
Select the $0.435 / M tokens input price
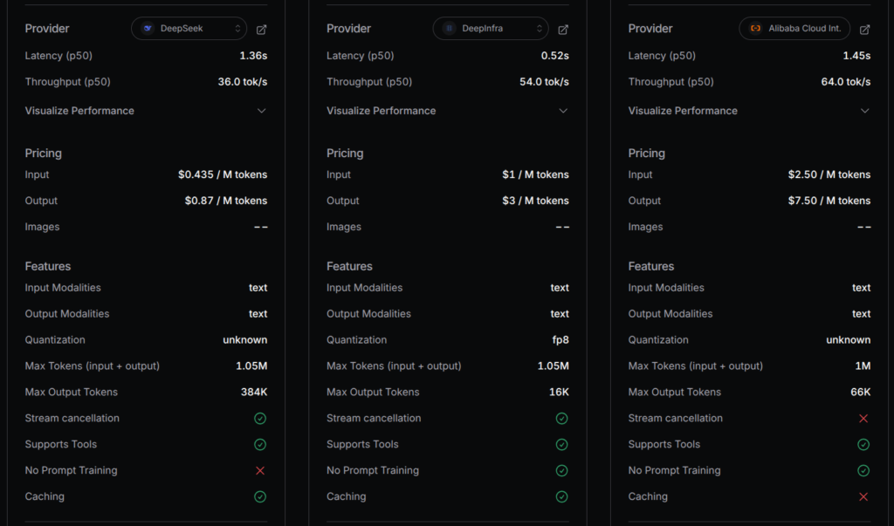223,175
